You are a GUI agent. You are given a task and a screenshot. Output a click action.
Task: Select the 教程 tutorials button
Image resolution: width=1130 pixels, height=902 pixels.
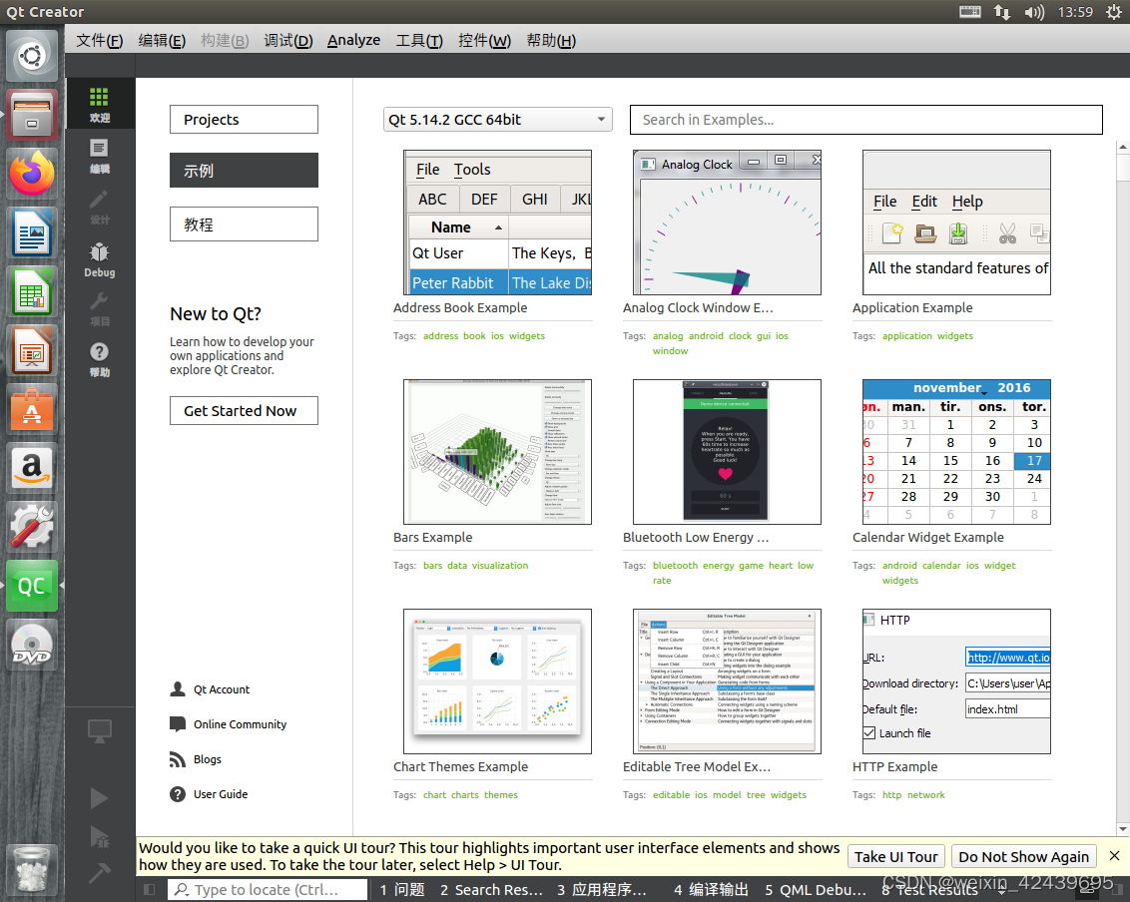tap(244, 225)
